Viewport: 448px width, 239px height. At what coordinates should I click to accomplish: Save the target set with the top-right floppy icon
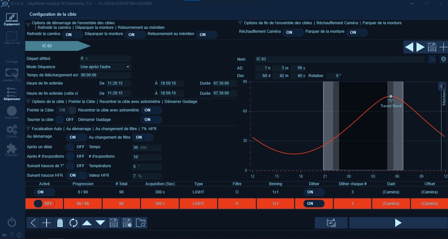pos(432,47)
